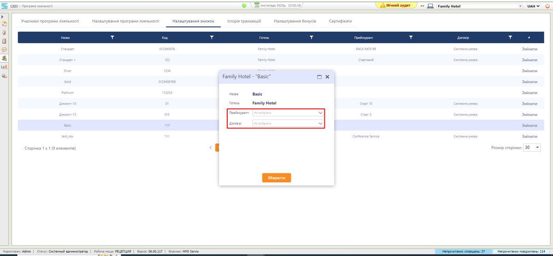Open the hamburger menu icon at top-left

[x=4, y=6]
